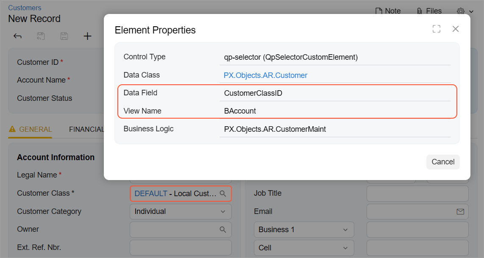Click the back arrow toolbar icon

click(17, 36)
